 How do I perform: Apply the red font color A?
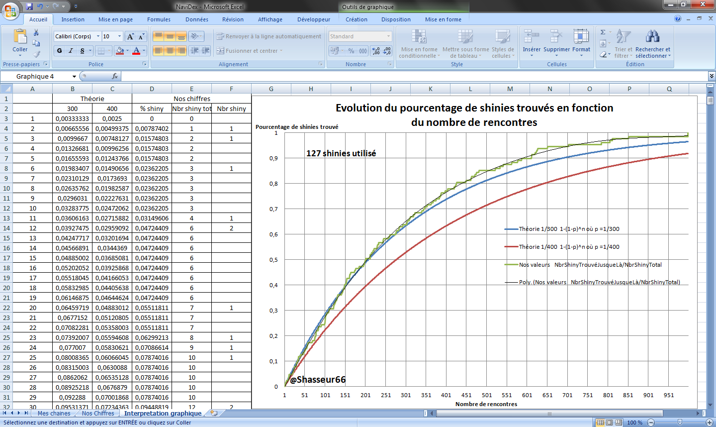(136, 51)
